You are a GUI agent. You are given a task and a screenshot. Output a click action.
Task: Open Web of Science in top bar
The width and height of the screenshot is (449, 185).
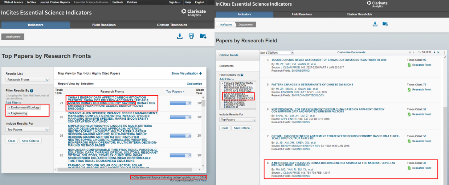pyautogui.click(x=14, y=2)
